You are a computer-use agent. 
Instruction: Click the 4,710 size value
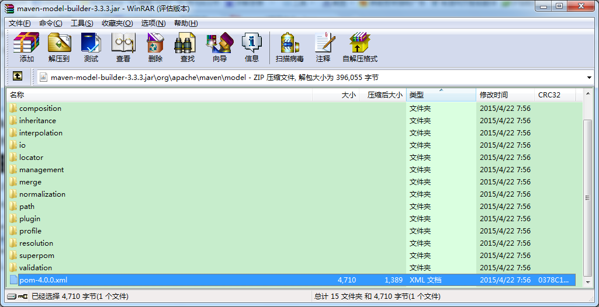pos(347,280)
